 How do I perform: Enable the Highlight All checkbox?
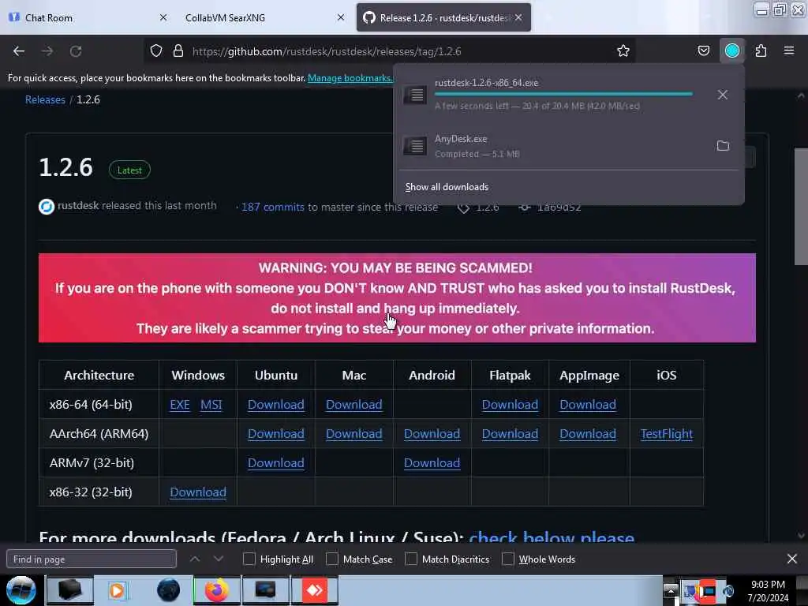249,559
